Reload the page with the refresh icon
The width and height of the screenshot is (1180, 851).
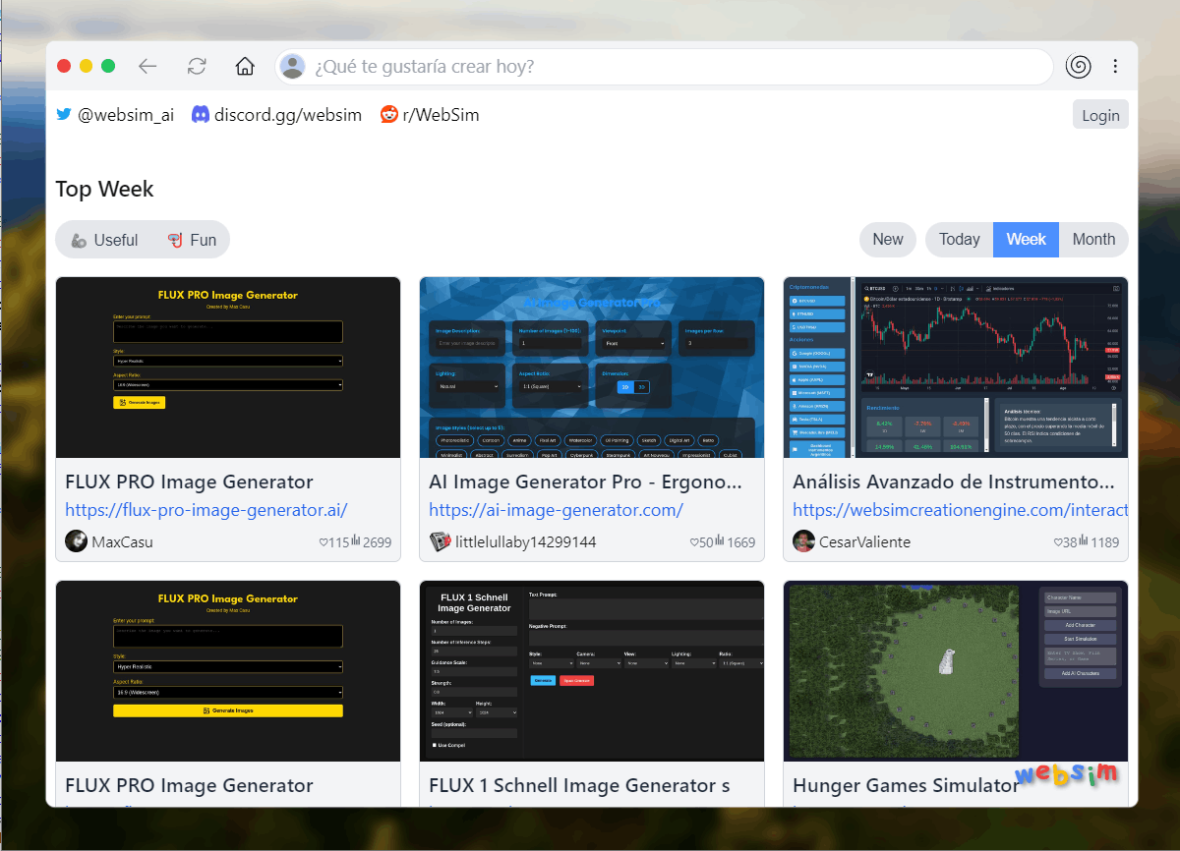tap(197, 66)
